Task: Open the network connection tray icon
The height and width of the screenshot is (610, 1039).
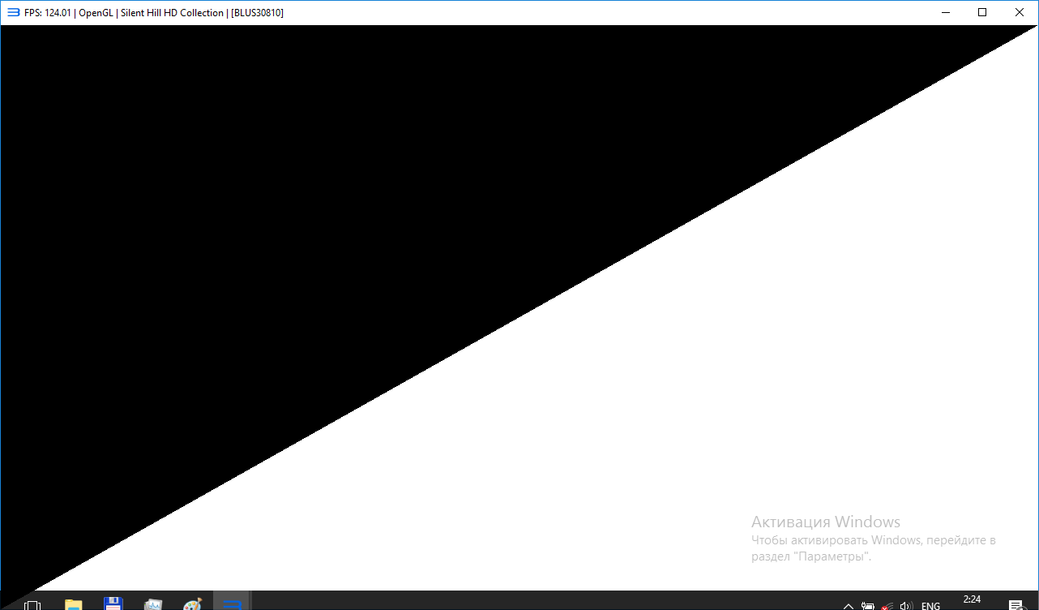Action: 888,606
